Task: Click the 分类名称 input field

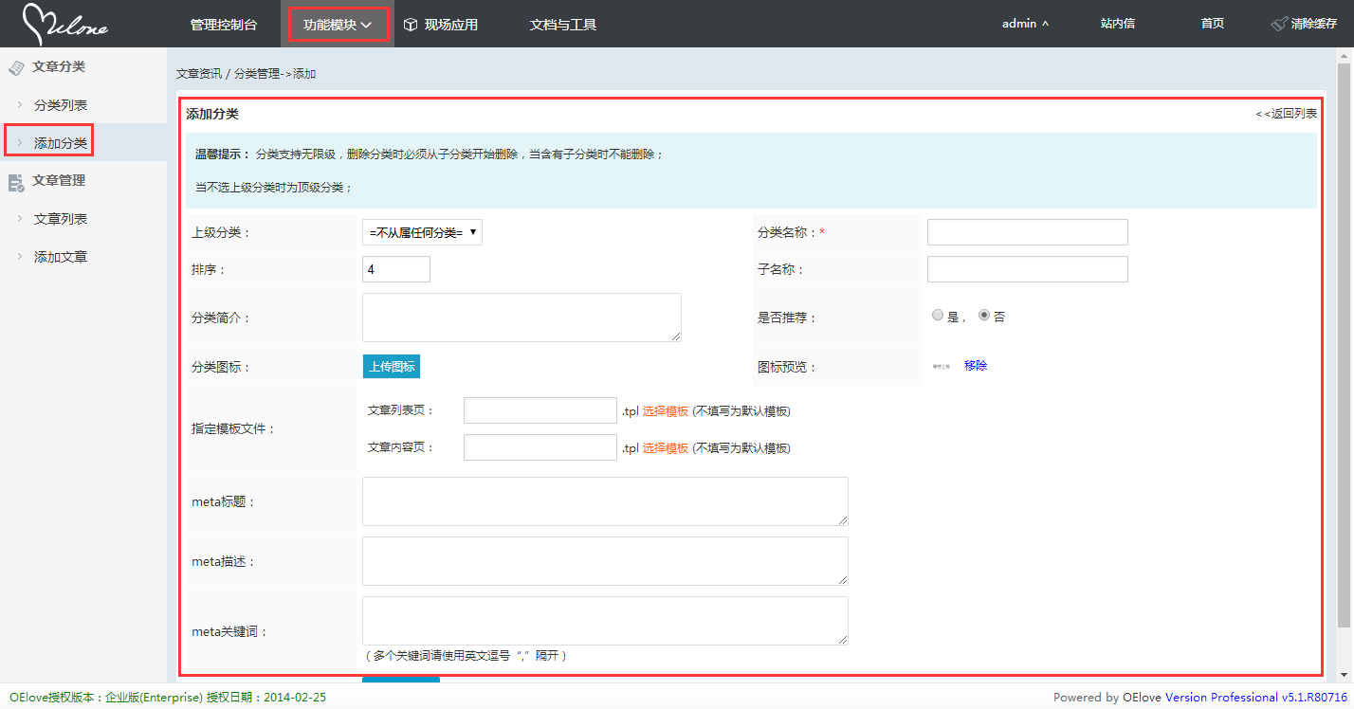Action: (1028, 232)
